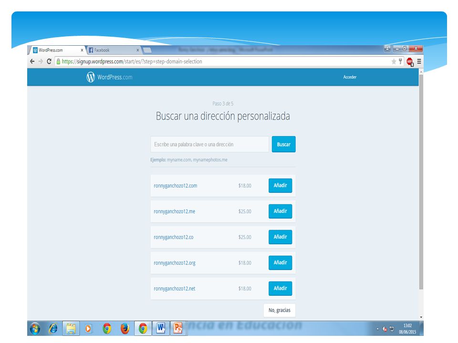Click the key icon in the address bar
Image resolution: width=458 pixels, height=343 pixels.
pyautogui.click(x=400, y=61)
